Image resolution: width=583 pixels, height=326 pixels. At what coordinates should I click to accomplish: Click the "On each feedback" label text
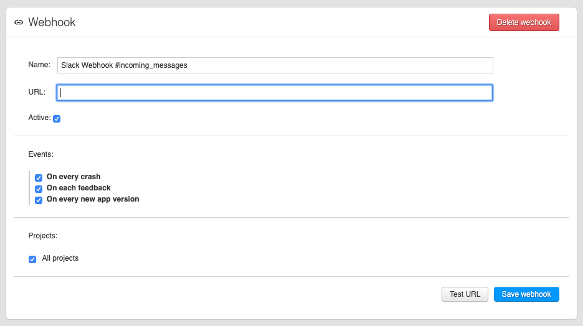pyautogui.click(x=78, y=188)
